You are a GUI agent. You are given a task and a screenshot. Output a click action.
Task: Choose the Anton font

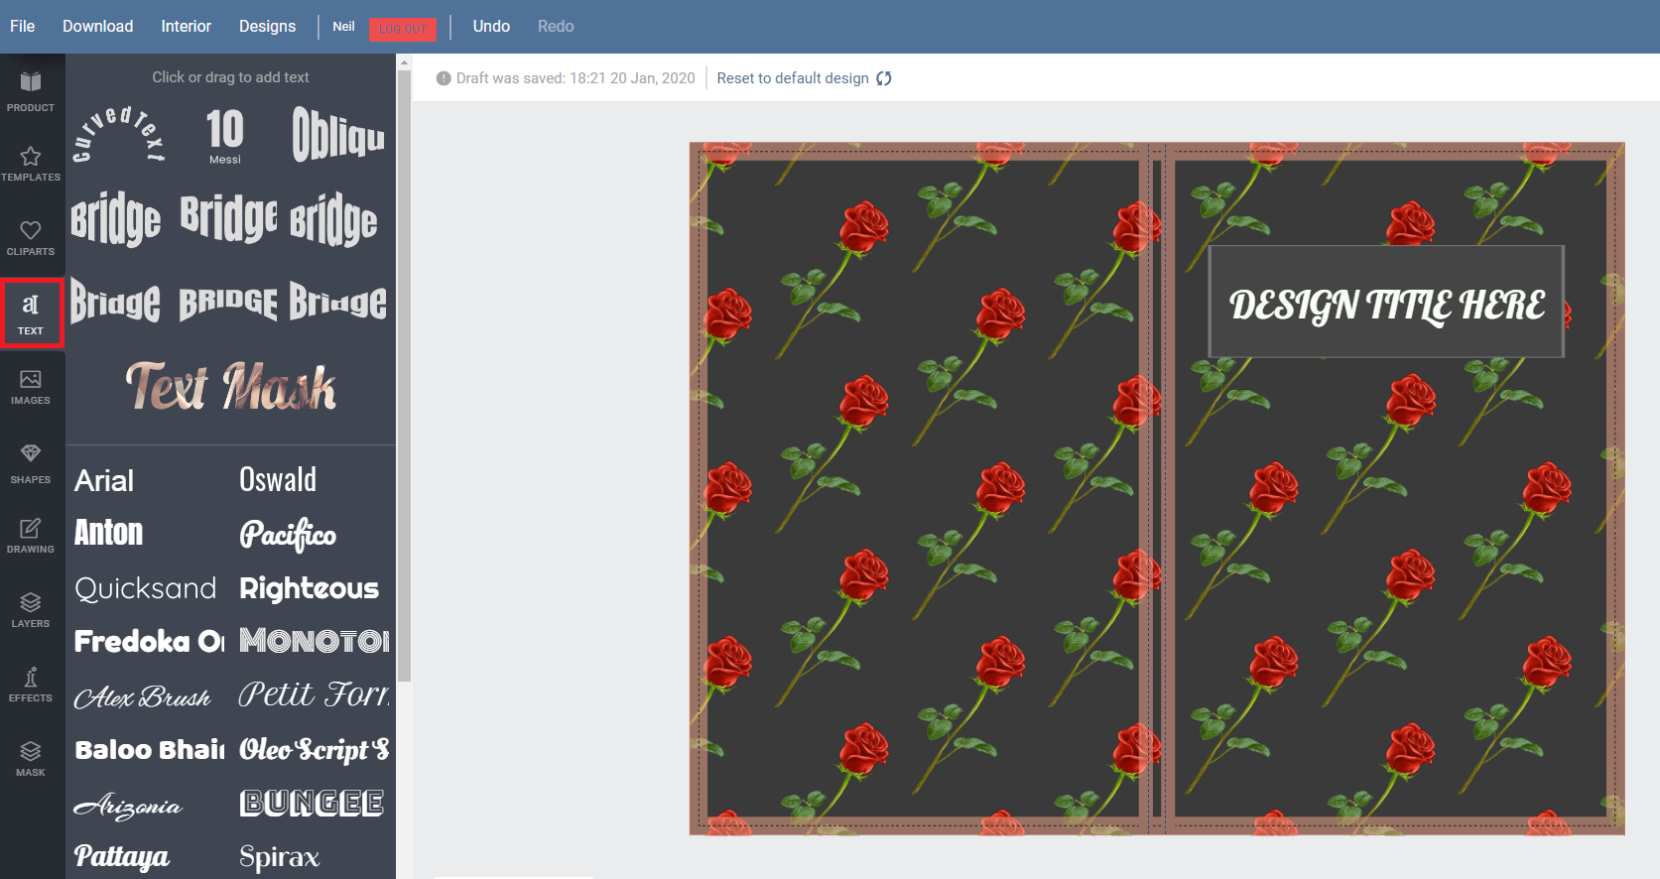[109, 534]
